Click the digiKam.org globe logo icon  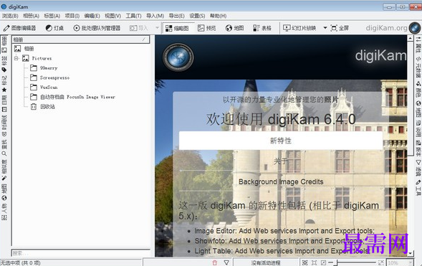(x=415, y=28)
